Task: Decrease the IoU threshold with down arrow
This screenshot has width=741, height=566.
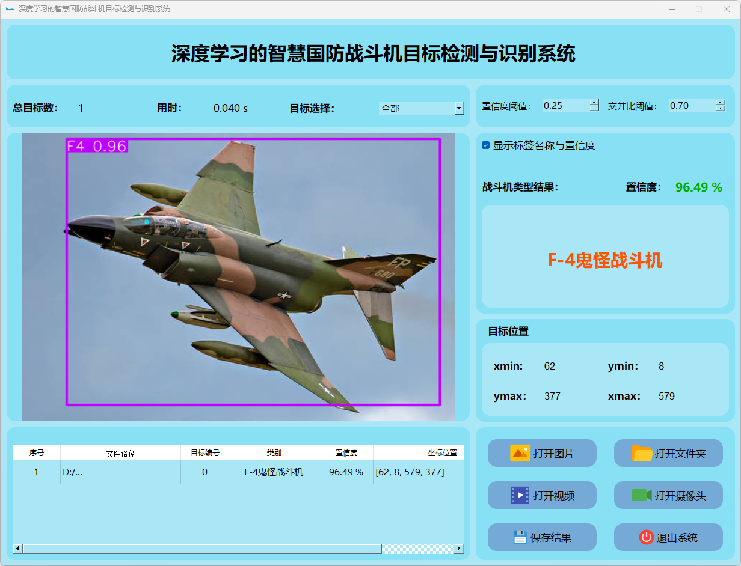Action: [721, 109]
